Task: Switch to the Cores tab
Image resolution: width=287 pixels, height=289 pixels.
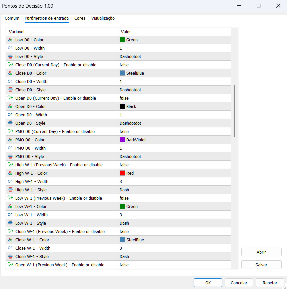Action: pos(80,18)
